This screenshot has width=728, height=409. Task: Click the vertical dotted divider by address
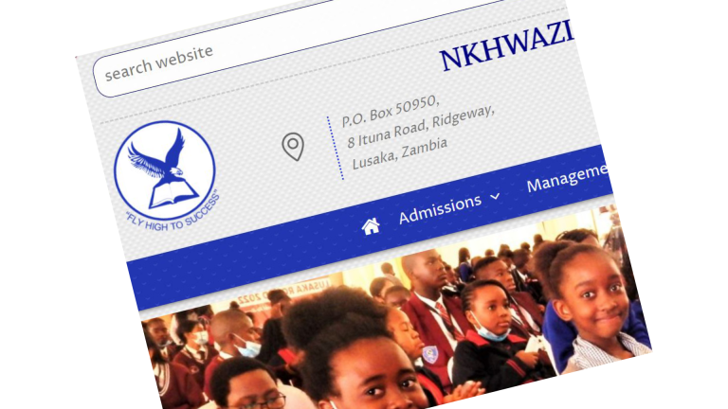(x=336, y=148)
